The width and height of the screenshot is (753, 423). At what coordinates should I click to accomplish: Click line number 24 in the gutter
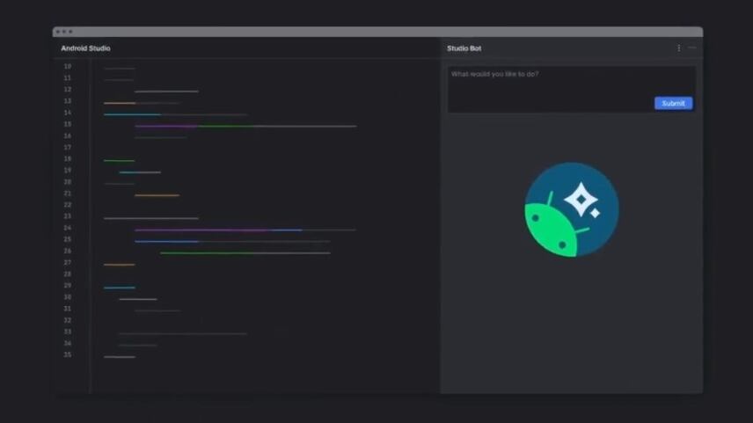pos(68,228)
